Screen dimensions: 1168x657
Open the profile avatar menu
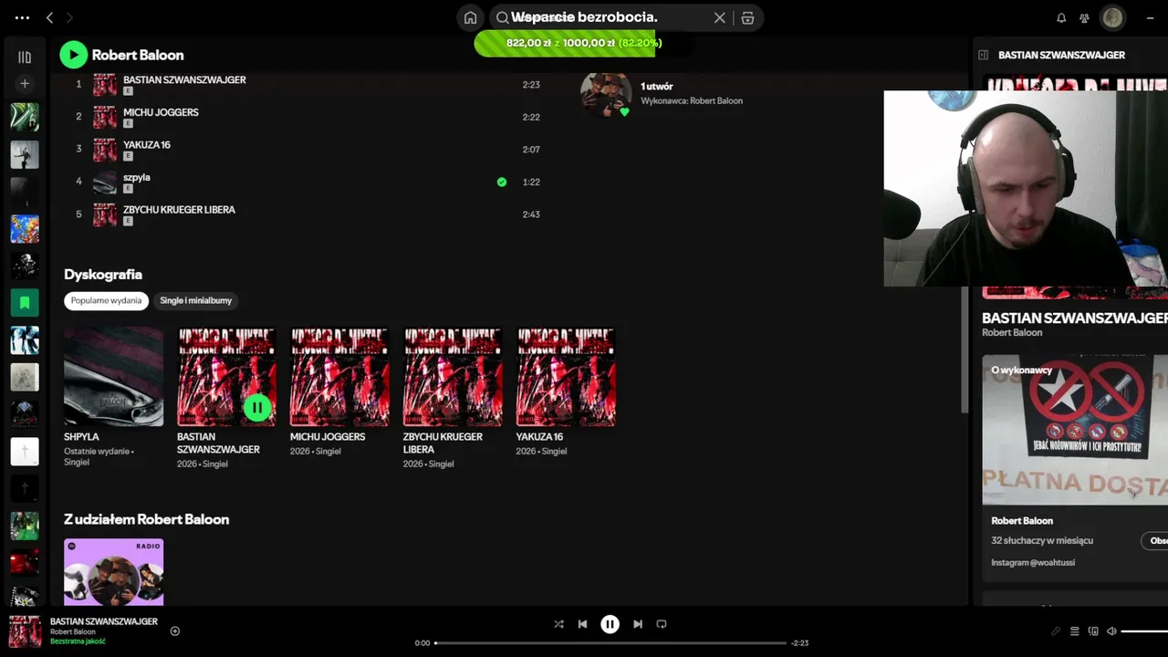[1112, 17]
